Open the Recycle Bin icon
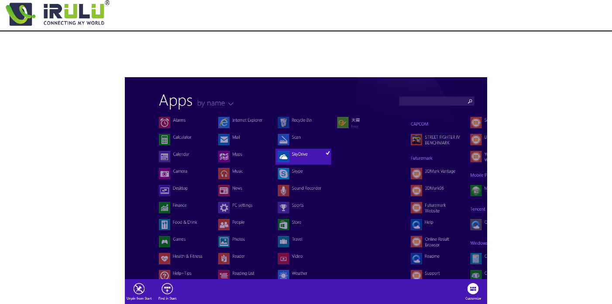 point(283,123)
